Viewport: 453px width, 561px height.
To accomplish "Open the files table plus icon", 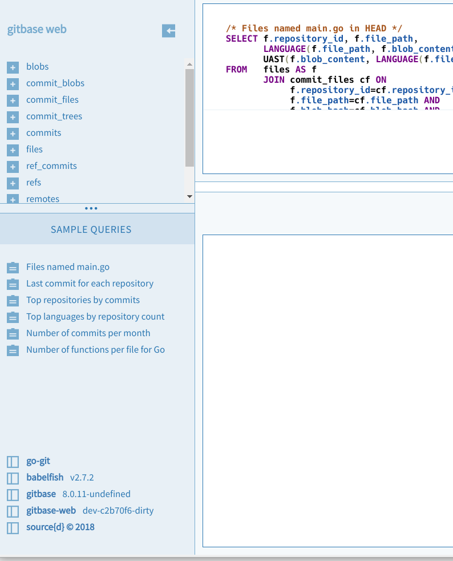I will [x=13, y=150].
